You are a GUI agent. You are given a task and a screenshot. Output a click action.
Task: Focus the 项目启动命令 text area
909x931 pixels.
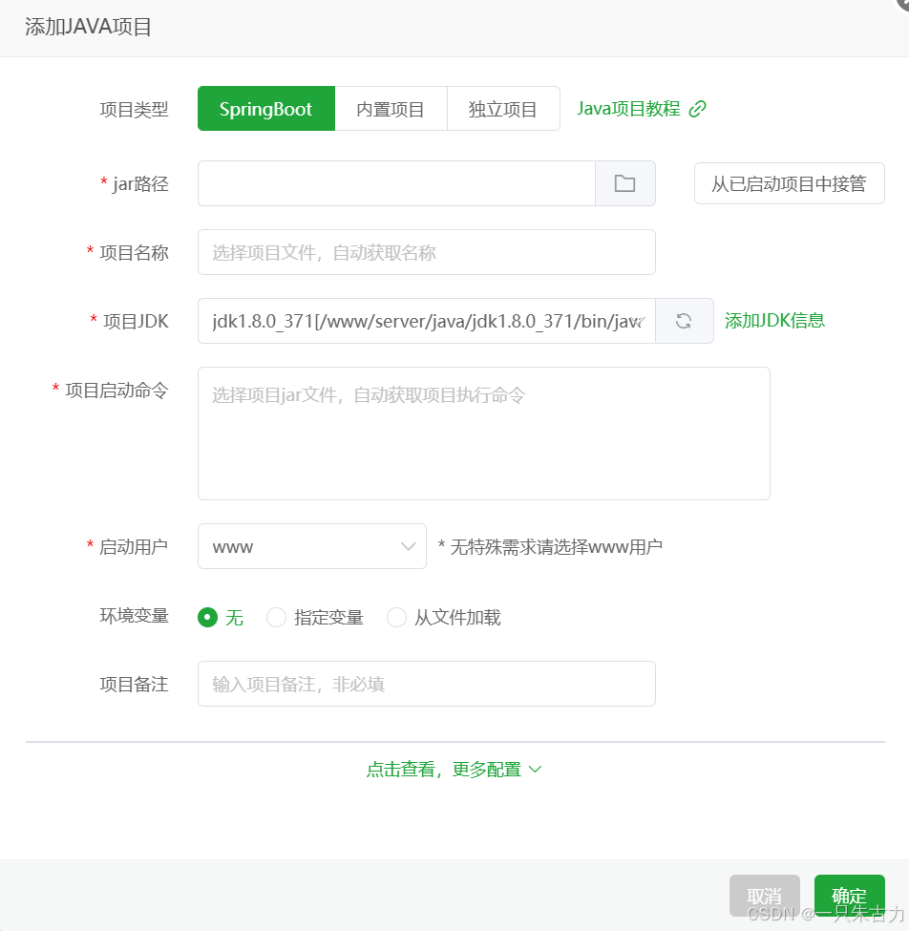(x=484, y=434)
